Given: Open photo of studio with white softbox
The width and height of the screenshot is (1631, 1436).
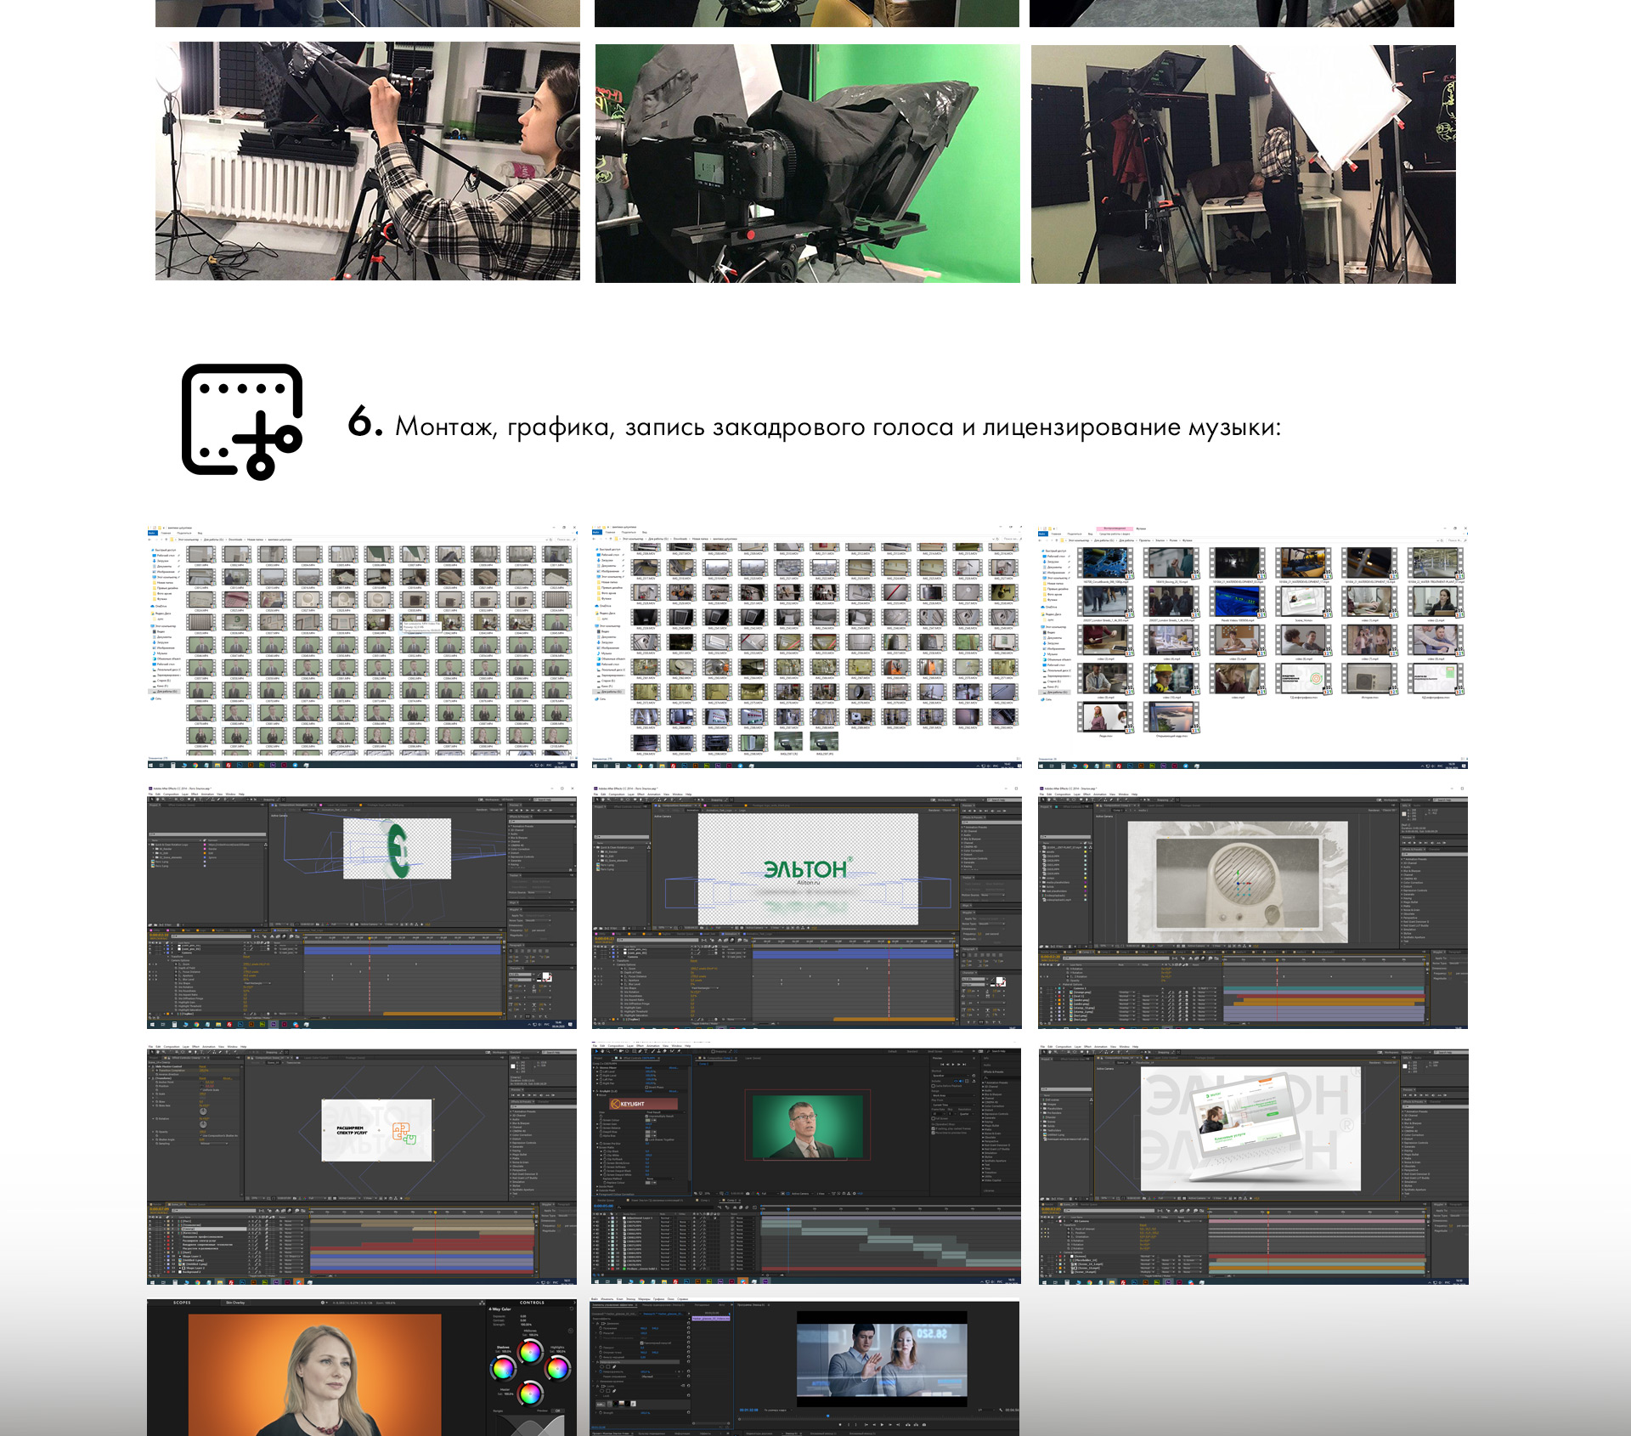Looking at the screenshot, I should (1243, 164).
